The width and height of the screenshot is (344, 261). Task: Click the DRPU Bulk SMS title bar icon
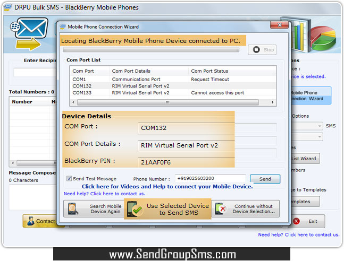(7, 7)
